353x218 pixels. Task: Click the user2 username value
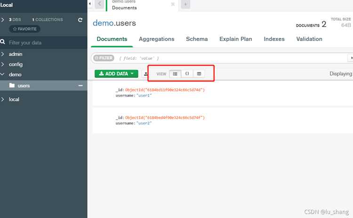(x=144, y=123)
